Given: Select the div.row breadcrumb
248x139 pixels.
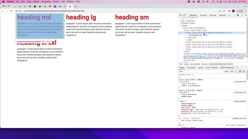Looking at the screenshot, I should pyautogui.click(x=205, y=64).
